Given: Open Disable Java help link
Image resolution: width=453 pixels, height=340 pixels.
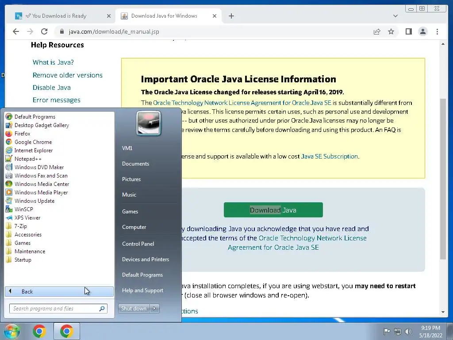Looking at the screenshot, I should click(x=52, y=88).
